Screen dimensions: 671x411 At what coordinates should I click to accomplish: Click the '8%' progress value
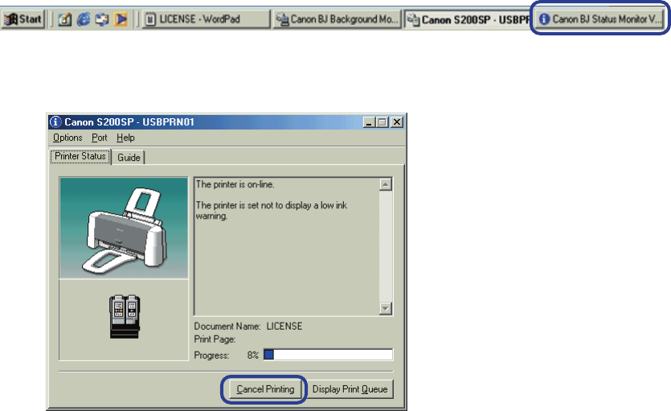253,356
